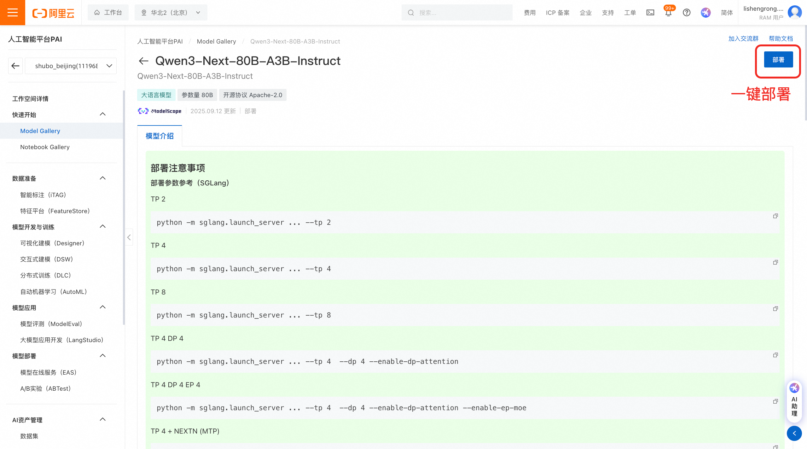Select the 模型介绍 tab

tap(160, 136)
